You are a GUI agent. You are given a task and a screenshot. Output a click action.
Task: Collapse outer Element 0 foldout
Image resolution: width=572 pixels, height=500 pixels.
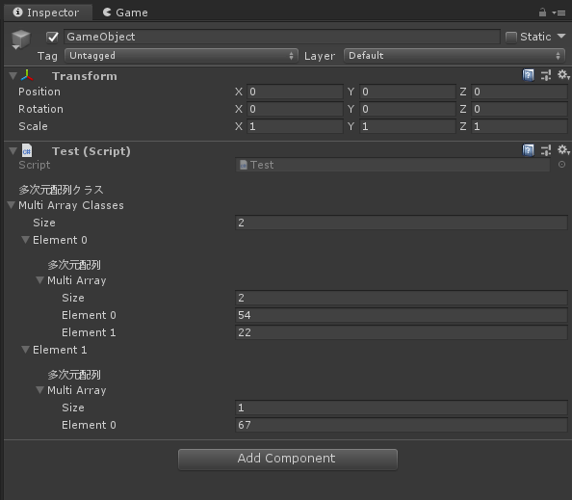[x=26, y=240]
